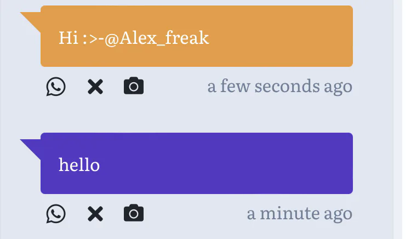The height and width of the screenshot is (239, 411).
Task: Click the vertical strip at the right edge
Action: (398, 119)
